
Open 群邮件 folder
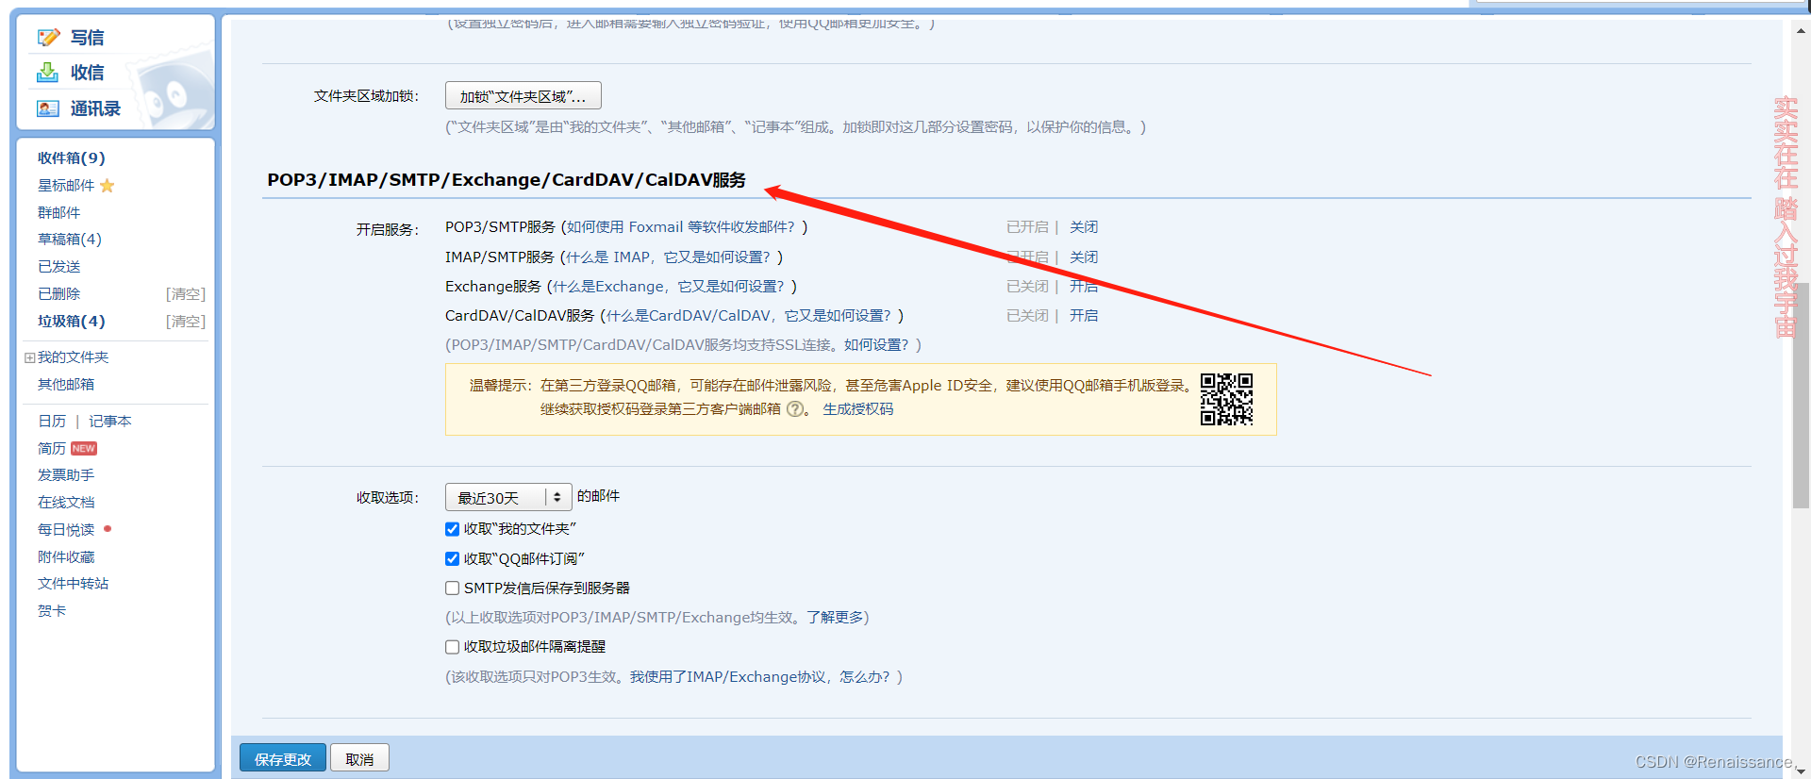coord(58,212)
